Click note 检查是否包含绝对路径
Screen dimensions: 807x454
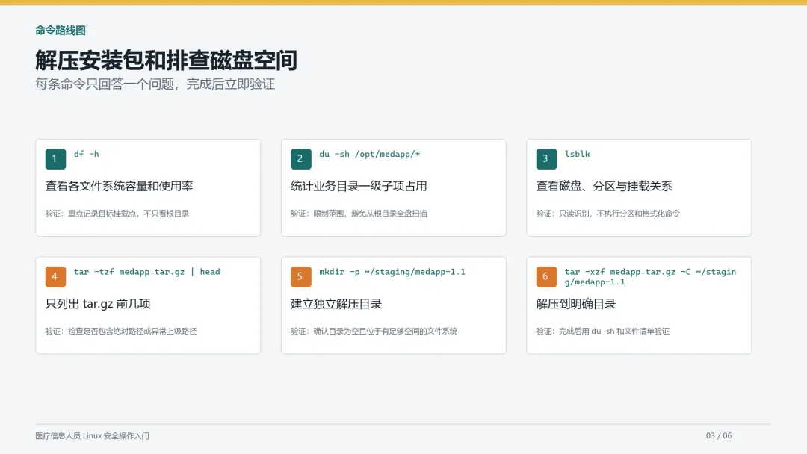pyautogui.click(x=121, y=331)
